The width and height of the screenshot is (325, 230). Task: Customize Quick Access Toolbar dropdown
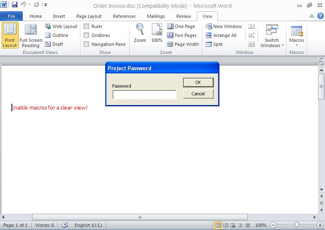pos(45,4)
